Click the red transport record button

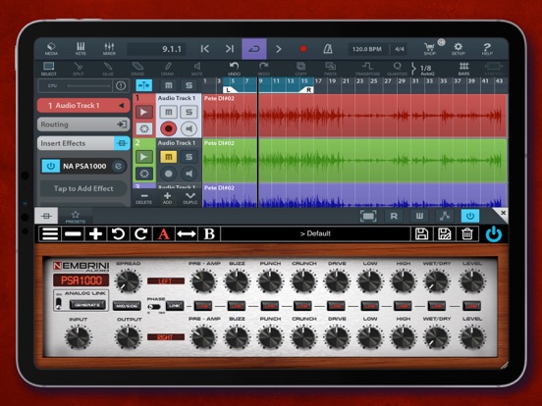click(x=303, y=49)
